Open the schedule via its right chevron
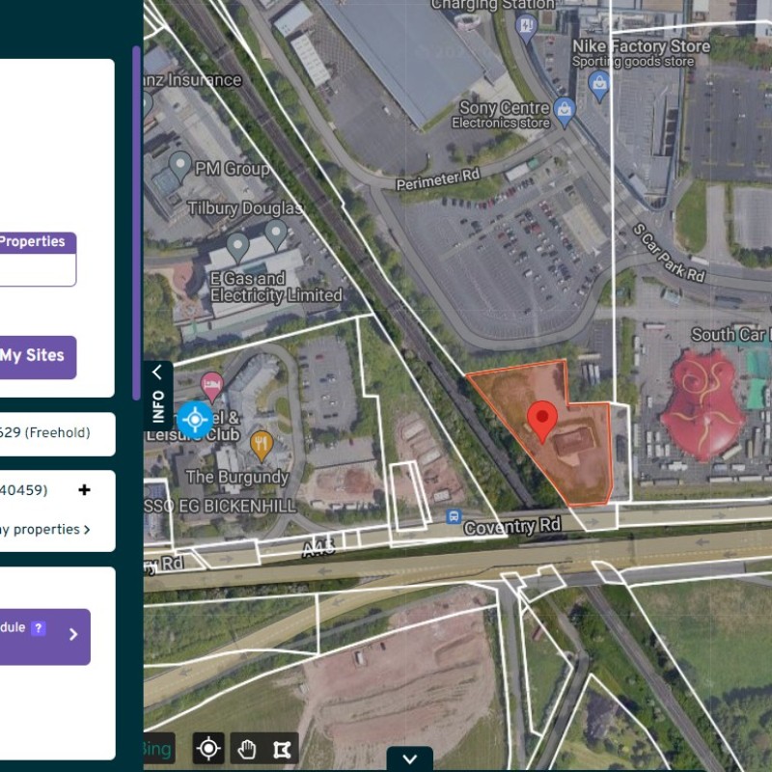 click(x=74, y=635)
